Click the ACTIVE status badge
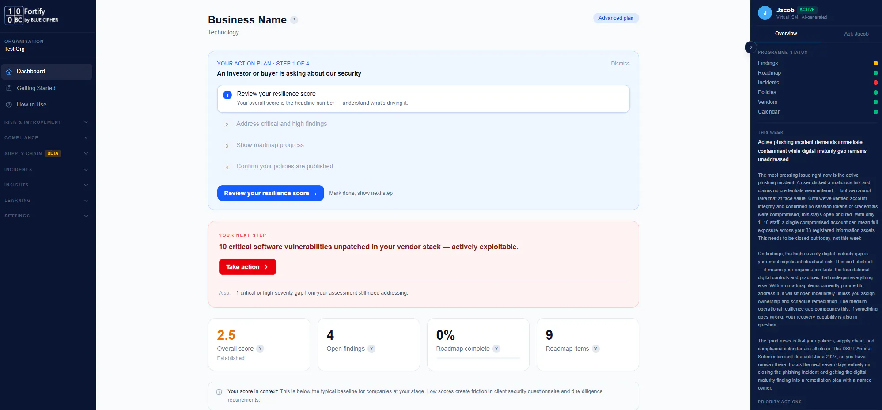Image resolution: width=882 pixels, height=410 pixels. pos(807,10)
